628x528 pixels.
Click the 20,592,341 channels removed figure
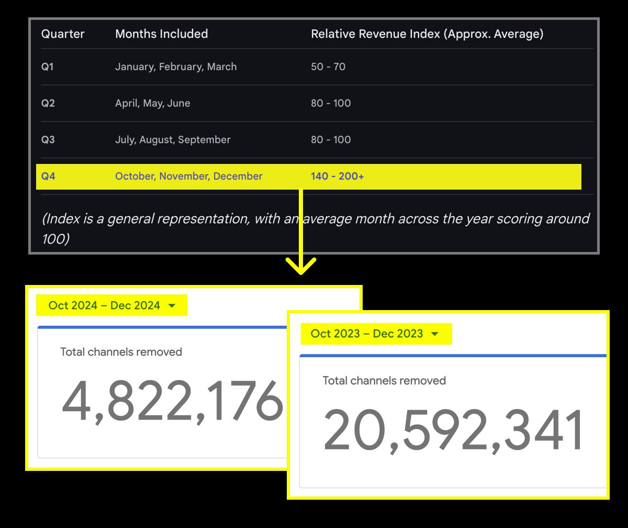click(x=453, y=431)
